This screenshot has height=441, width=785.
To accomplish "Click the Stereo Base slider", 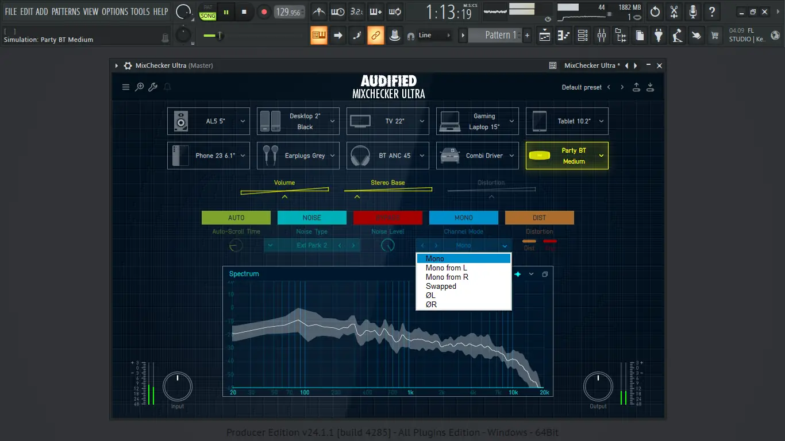I will click(x=388, y=189).
